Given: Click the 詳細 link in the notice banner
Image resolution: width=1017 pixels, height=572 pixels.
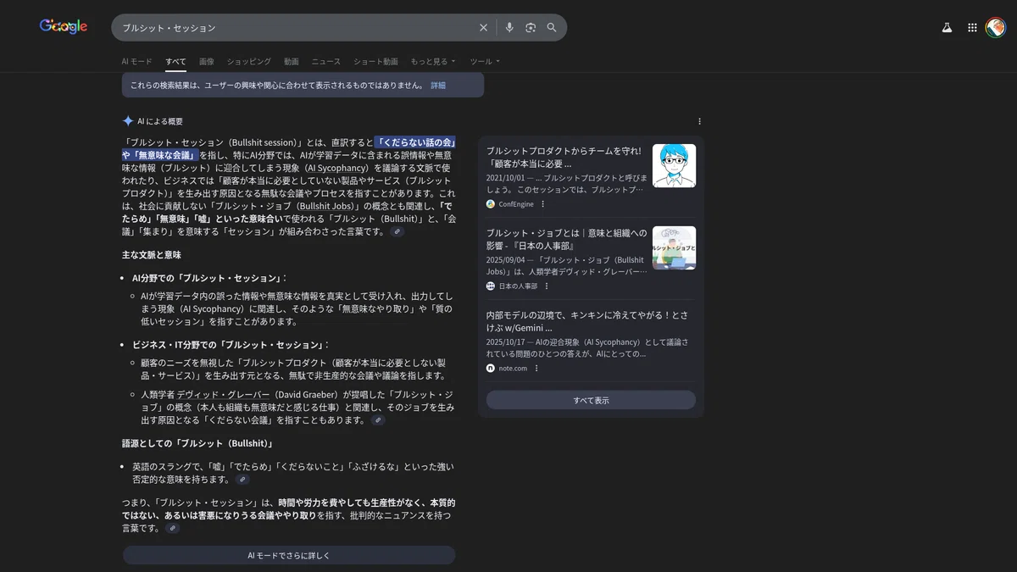Looking at the screenshot, I should 438,86.
